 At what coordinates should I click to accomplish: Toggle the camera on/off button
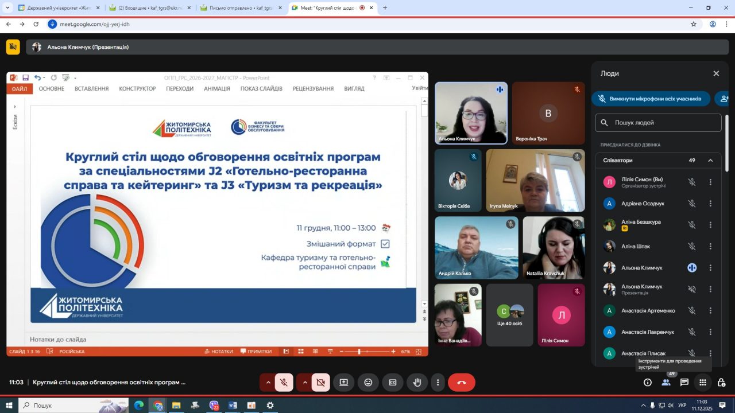coord(321,383)
